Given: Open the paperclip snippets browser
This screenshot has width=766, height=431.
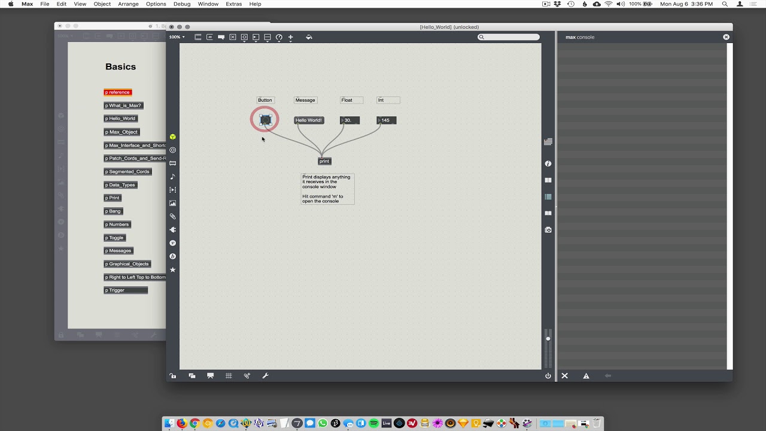Looking at the screenshot, I should [173, 216].
